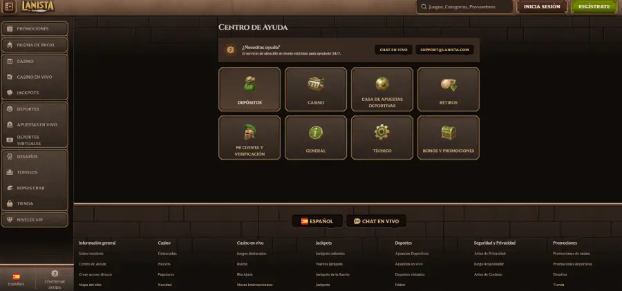Open the Destacados footer link under Casino

(167, 254)
